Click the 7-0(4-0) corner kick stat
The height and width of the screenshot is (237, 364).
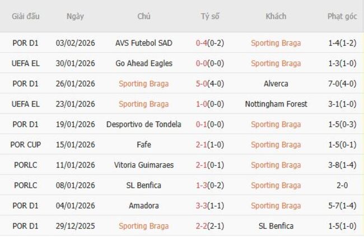342,83
